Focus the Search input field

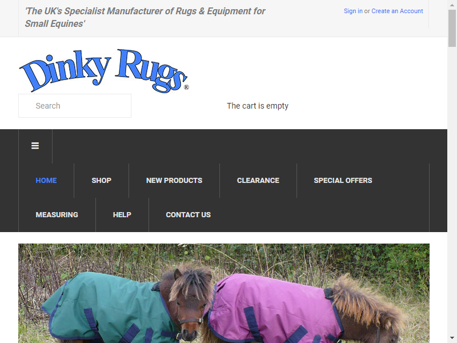pyautogui.click(x=75, y=106)
